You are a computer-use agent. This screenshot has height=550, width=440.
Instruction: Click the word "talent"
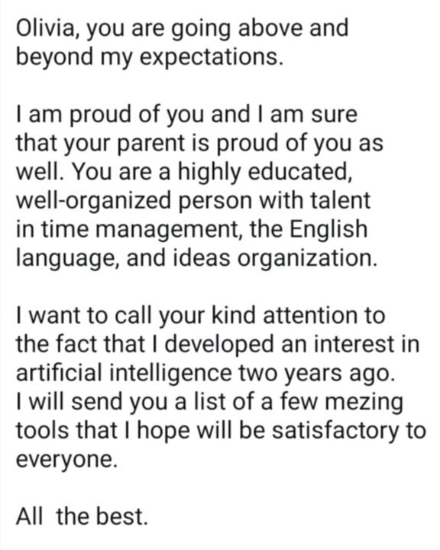pos(341,200)
